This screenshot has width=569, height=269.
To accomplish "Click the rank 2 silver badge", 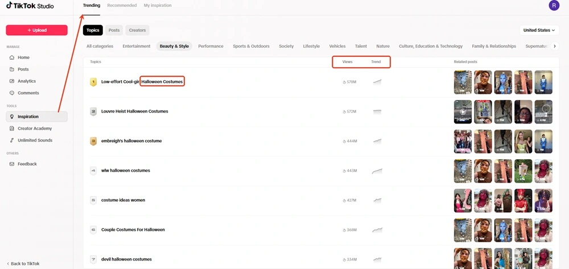I will [x=93, y=111].
